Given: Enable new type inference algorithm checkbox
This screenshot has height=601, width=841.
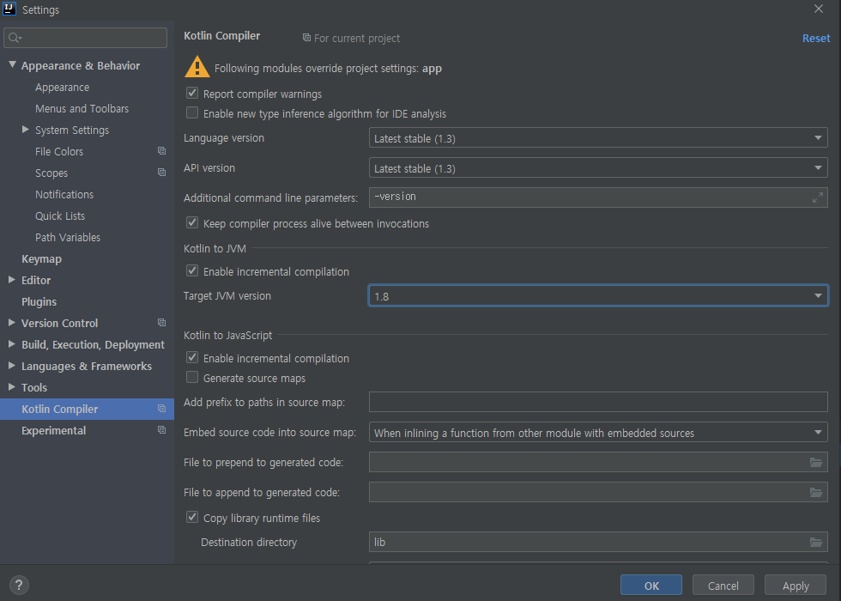Looking at the screenshot, I should tap(192, 113).
